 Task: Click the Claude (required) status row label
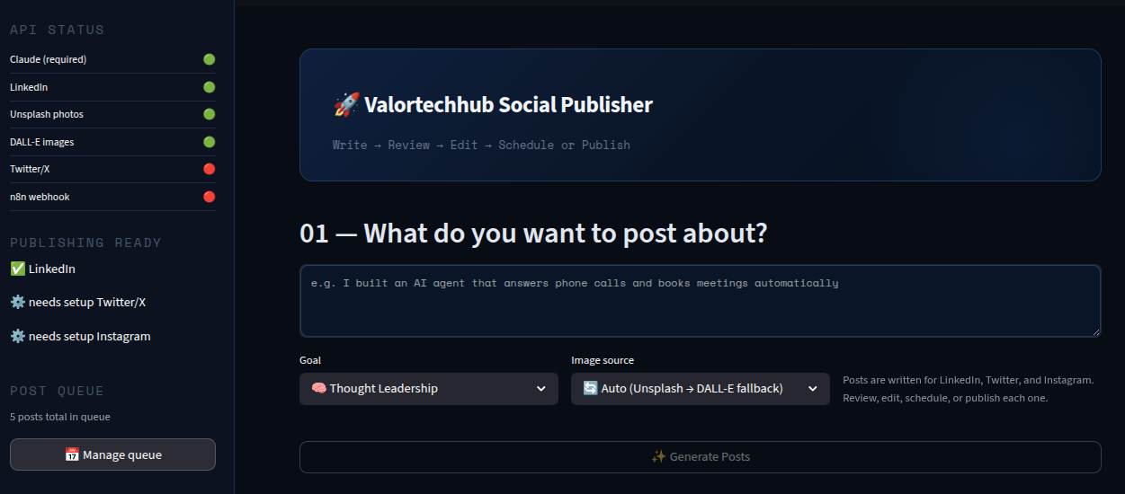pos(48,59)
